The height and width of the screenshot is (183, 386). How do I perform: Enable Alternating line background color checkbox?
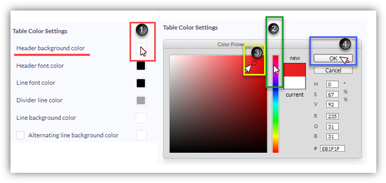20,135
